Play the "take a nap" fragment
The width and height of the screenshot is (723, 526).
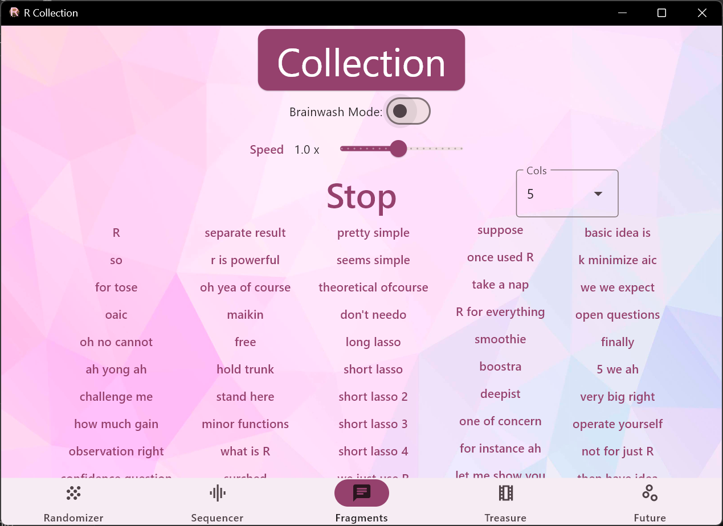[500, 285]
